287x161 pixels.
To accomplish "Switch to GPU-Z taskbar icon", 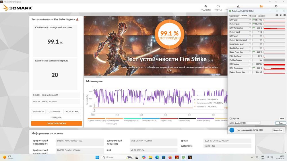I will 183,157.
